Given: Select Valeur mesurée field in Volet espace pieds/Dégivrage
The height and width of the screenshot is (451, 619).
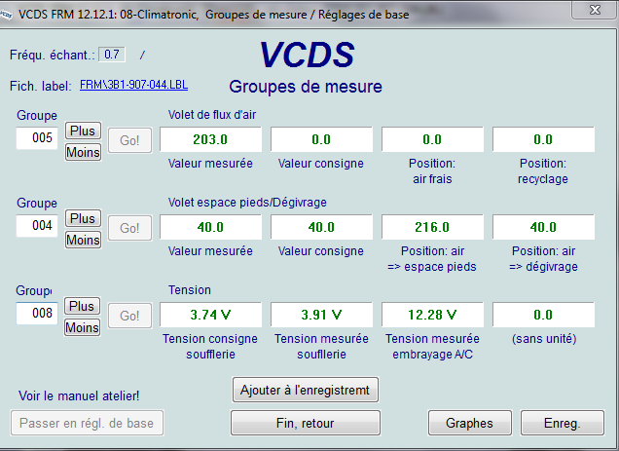Looking at the screenshot, I should tap(210, 227).
